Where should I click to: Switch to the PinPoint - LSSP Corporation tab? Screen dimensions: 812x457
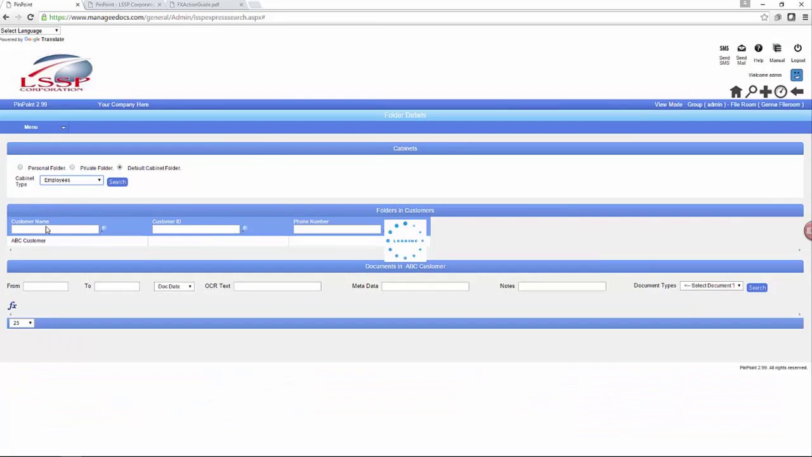(x=124, y=4)
